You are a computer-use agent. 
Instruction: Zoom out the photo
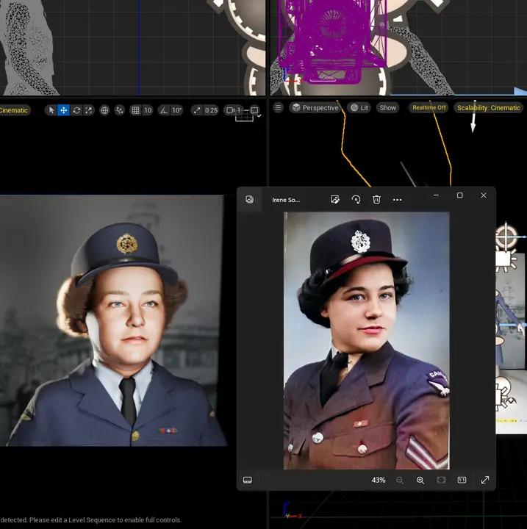click(x=400, y=480)
